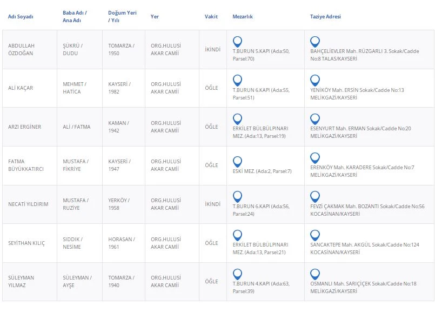Image resolution: width=435 pixels, height=312 pixels.
Task: Click map pin for Abdullah Özdoğan's cemetery
Action: point(237,42)
